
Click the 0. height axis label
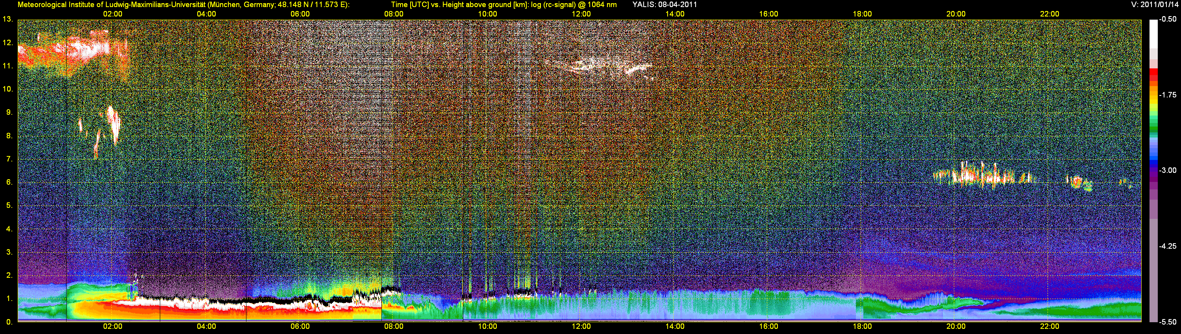9,322
